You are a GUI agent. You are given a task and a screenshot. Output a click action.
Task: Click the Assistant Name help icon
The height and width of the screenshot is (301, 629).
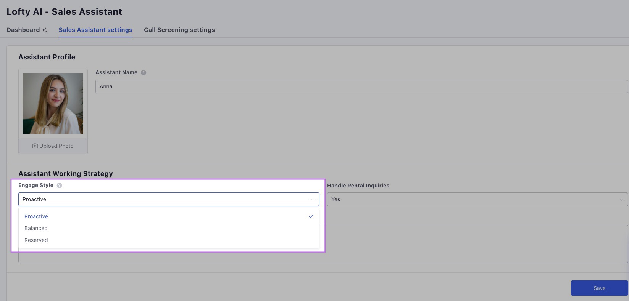click(x=144, y=72)
